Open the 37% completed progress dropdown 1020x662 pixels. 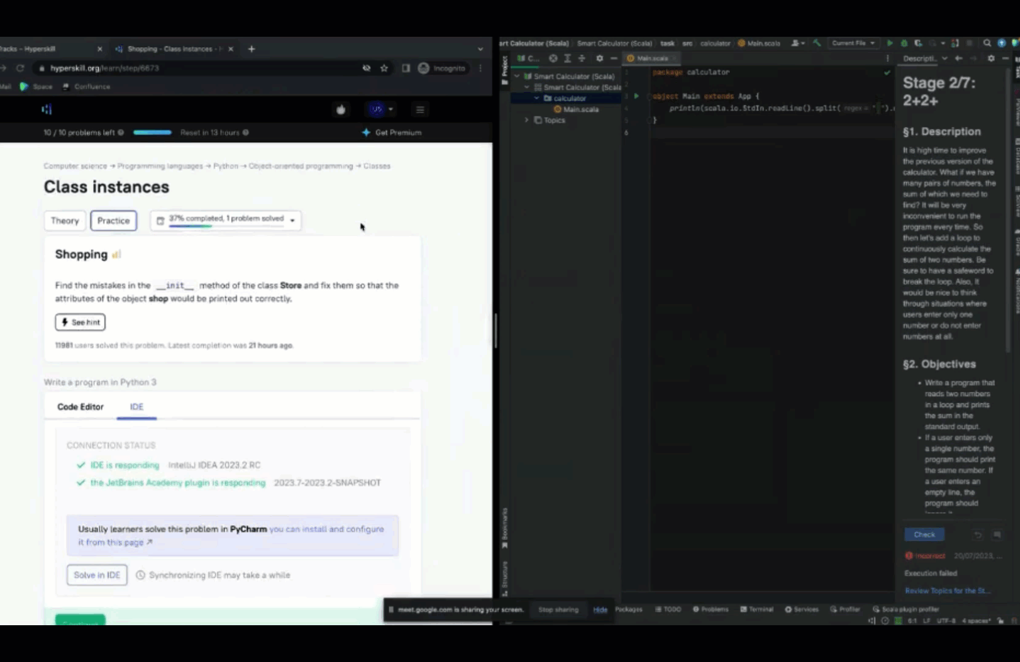pos(226,221)
